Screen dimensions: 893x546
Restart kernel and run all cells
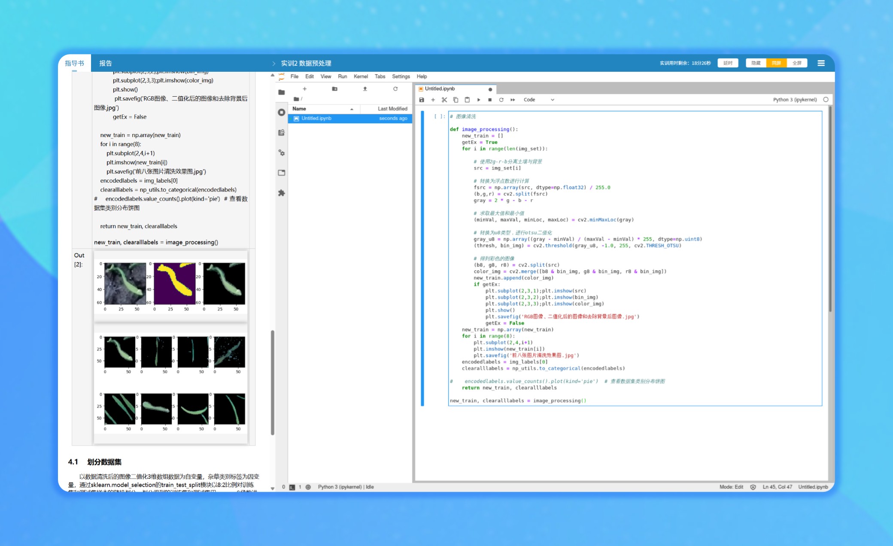[x=513, y=100]
